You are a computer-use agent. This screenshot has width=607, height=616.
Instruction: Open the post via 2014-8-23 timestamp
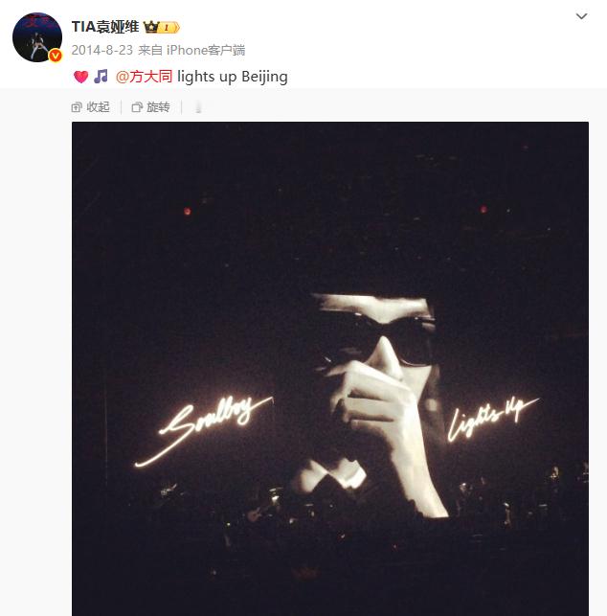point(102,50)
